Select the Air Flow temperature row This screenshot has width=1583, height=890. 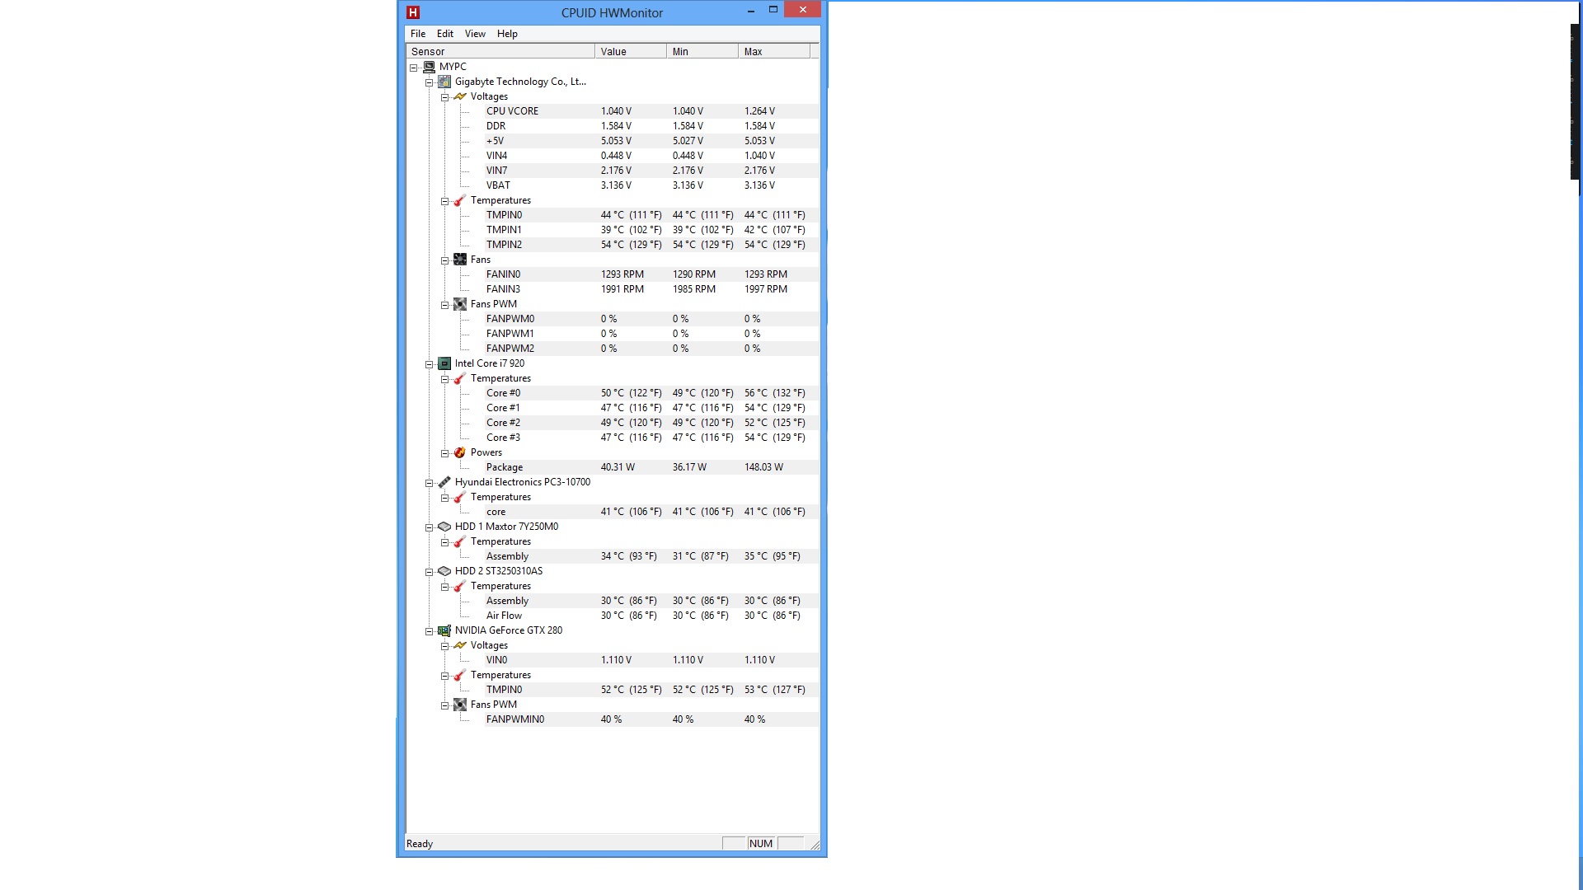point(613,616)
